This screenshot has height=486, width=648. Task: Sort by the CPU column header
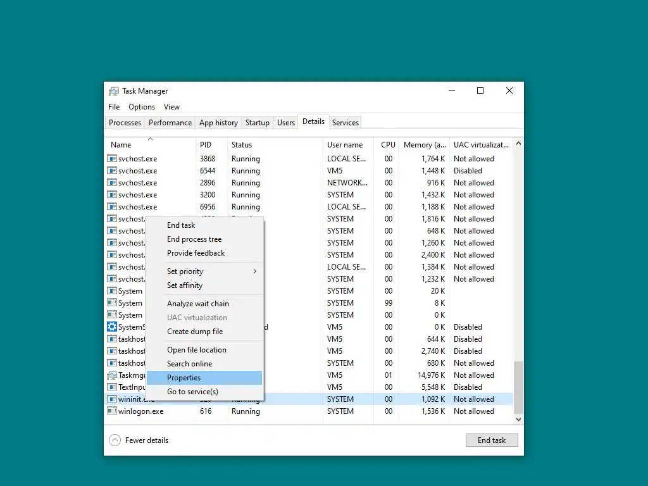(387, 145)
